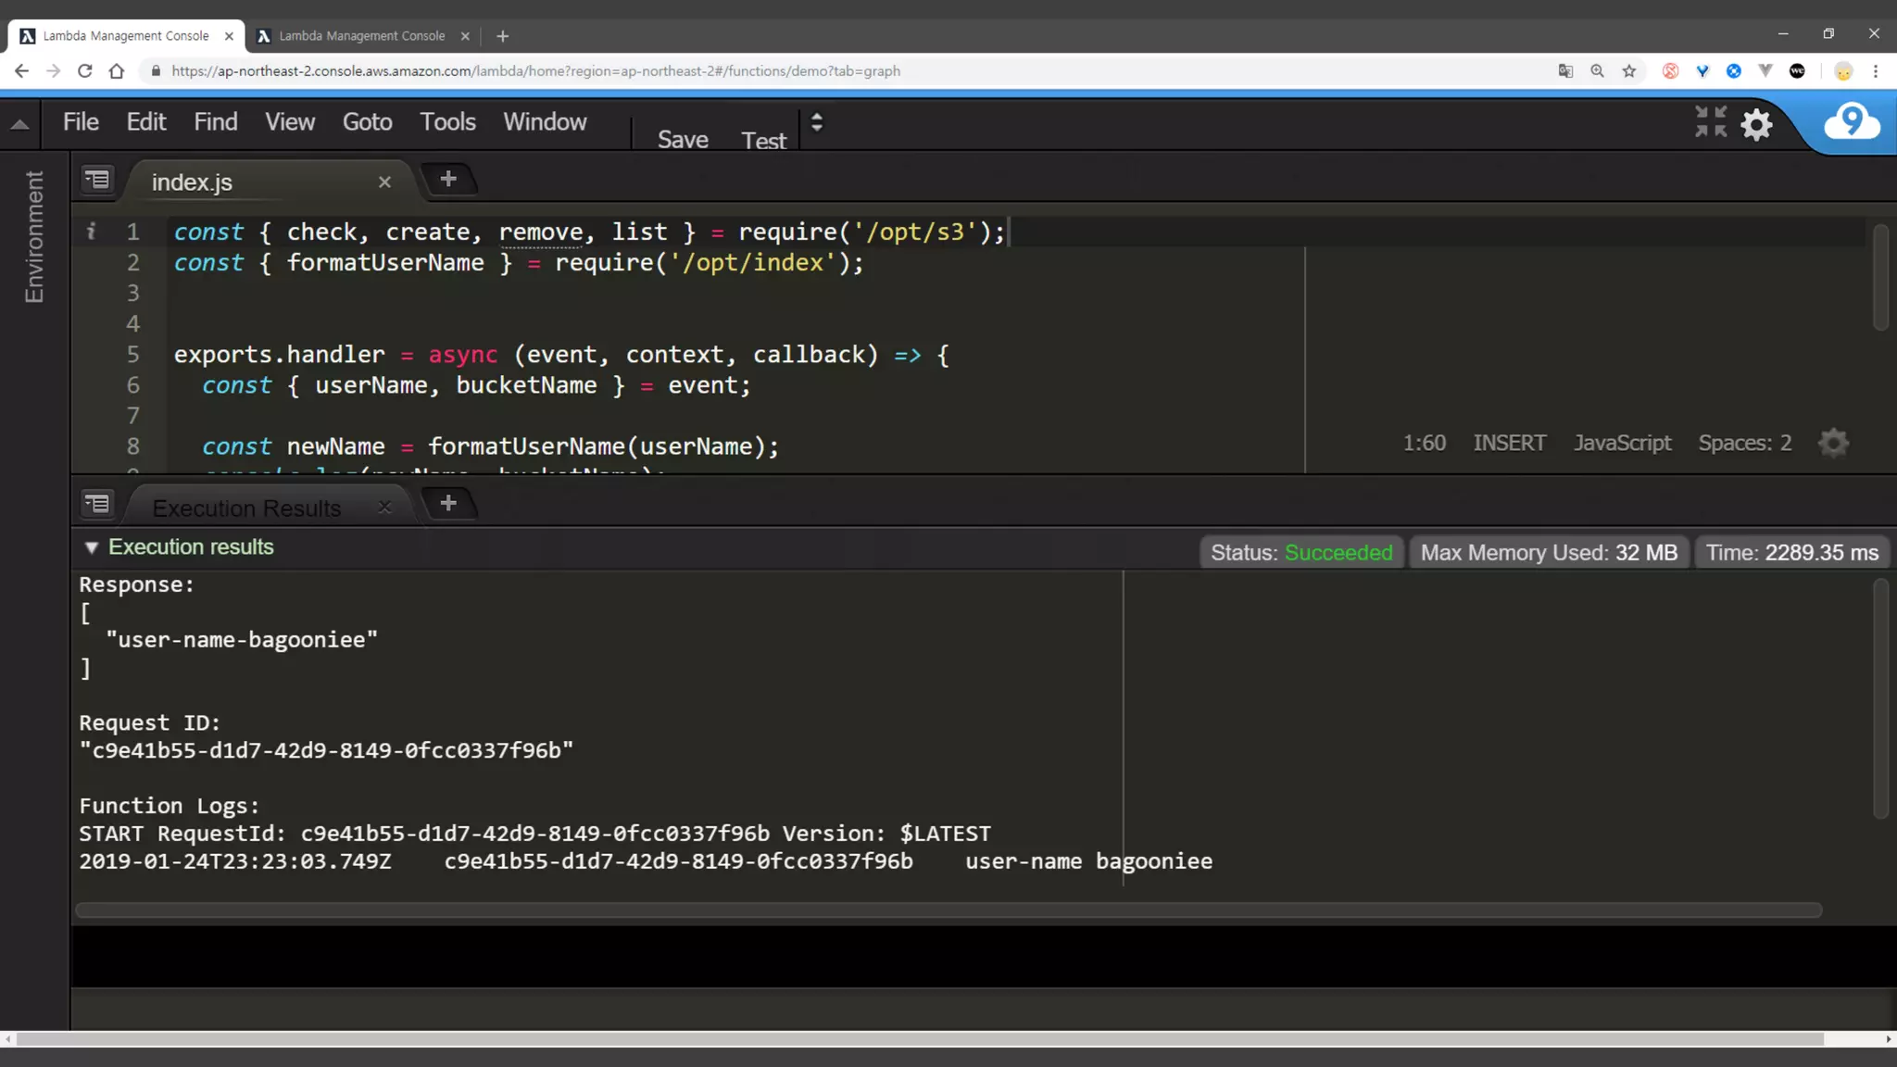The image size is (1897, 1067).
Task: Change the Spaces: 2 indentation setting
Action: coord(1744,443)
